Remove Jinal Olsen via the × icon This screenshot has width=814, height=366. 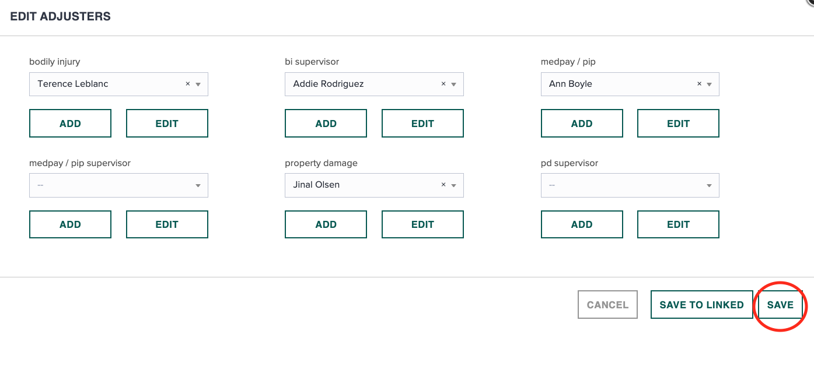tap(443, 185)
